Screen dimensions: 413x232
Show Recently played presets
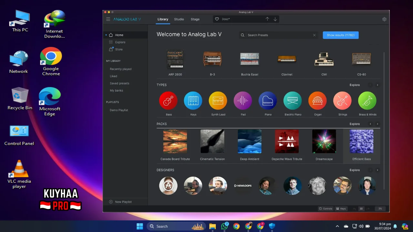pyautogui.click(x=121, y=69)
